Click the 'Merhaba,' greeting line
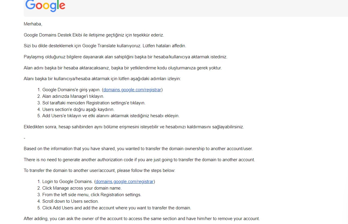 pos(33,24)
